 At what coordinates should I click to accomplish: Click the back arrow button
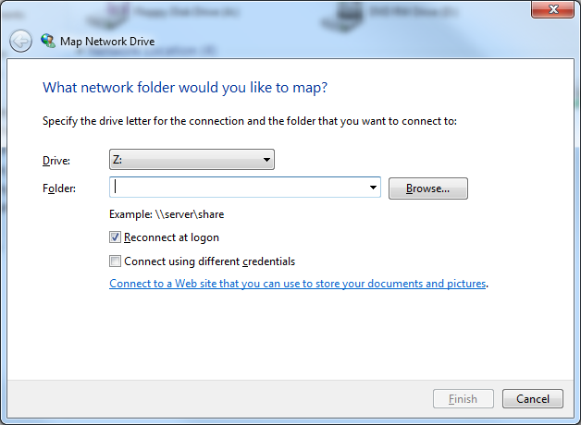point(20,41)
